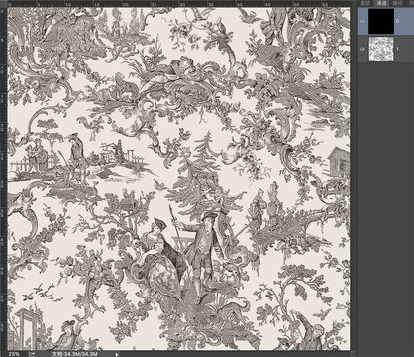Click the horizontal ruler above the canvas
Screen dimensions: 414x357
point(178,4)
